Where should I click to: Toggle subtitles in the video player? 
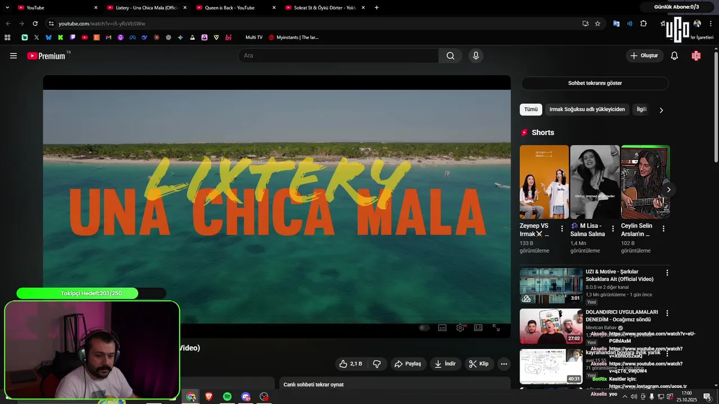tap(442, 328)
